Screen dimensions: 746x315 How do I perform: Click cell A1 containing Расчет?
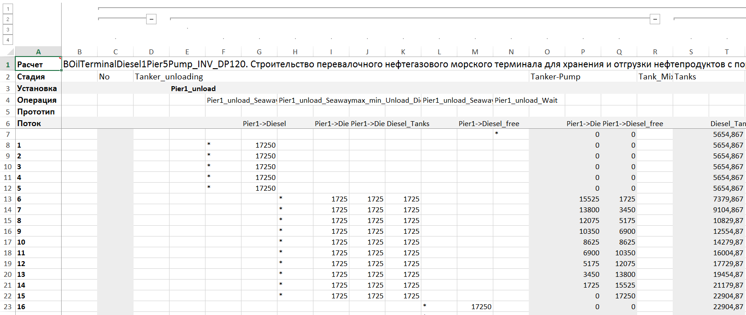click(38, 65)
